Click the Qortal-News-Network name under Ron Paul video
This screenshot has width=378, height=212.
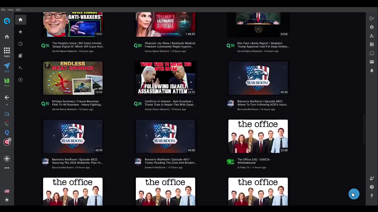(x=250, y=51)
